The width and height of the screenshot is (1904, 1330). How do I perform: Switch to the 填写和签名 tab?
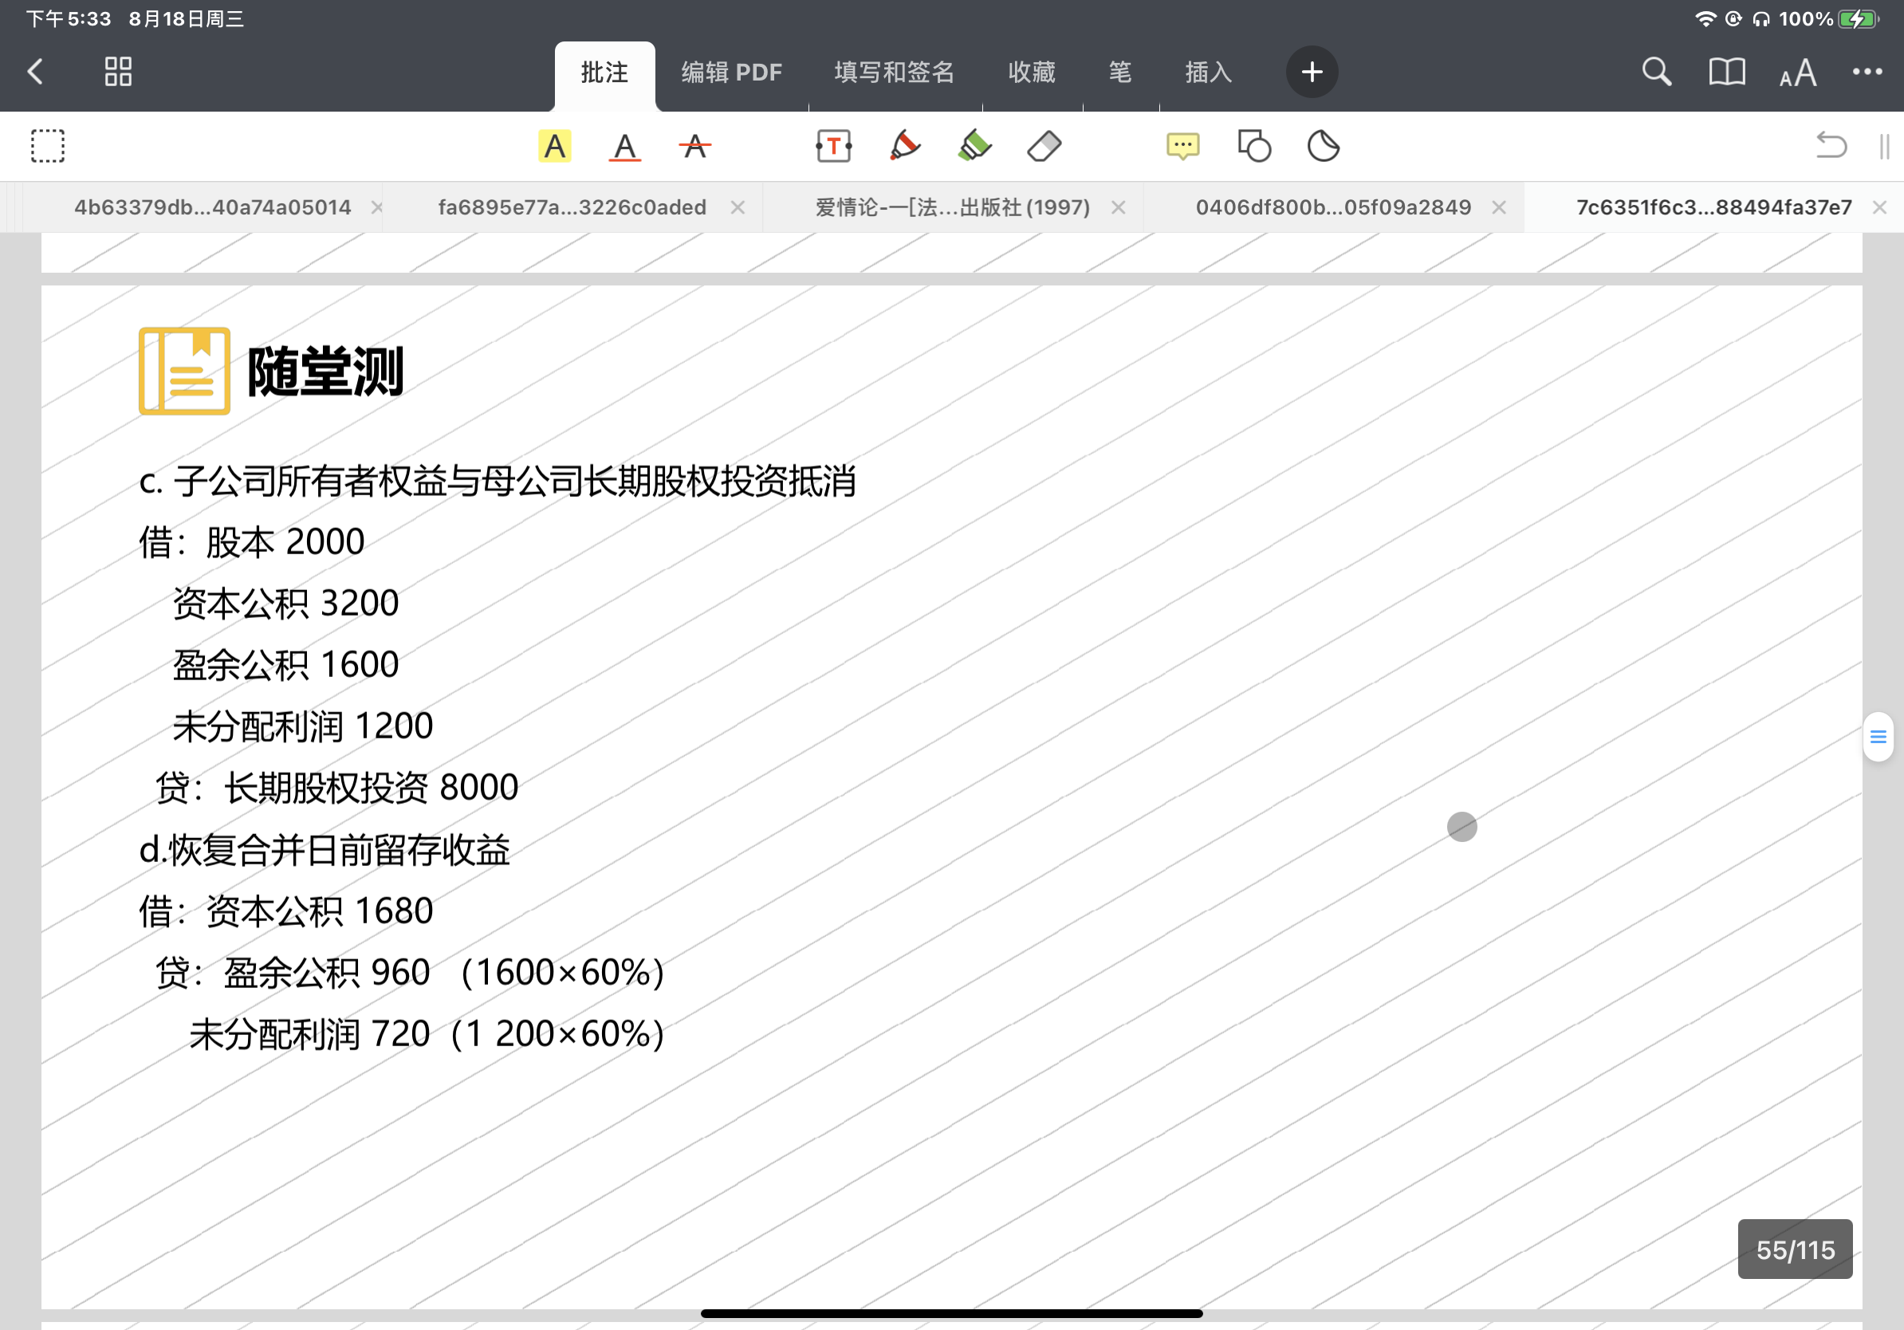pyautogui.click(x=894, y=73)
